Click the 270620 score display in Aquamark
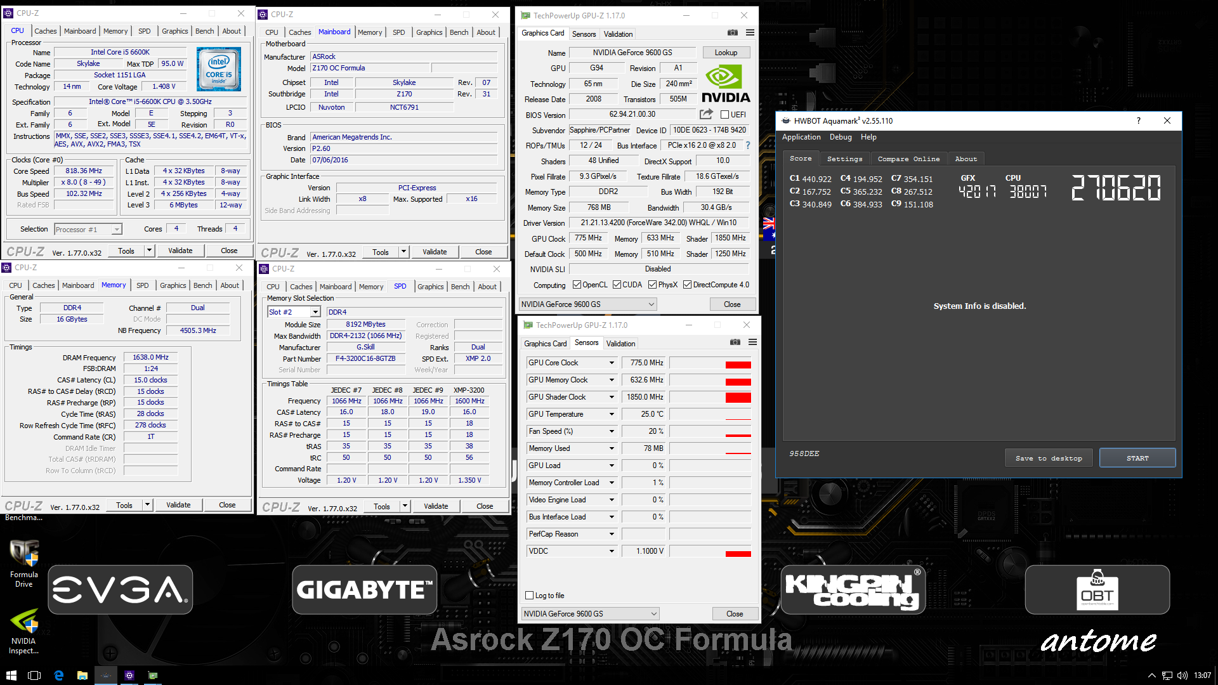This screenshot has height=685, width=1218. (1116, 188)
